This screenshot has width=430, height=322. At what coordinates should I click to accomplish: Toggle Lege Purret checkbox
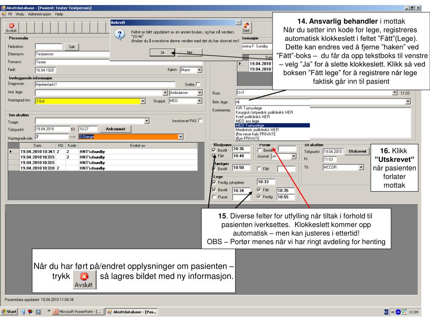coord(214,197)
